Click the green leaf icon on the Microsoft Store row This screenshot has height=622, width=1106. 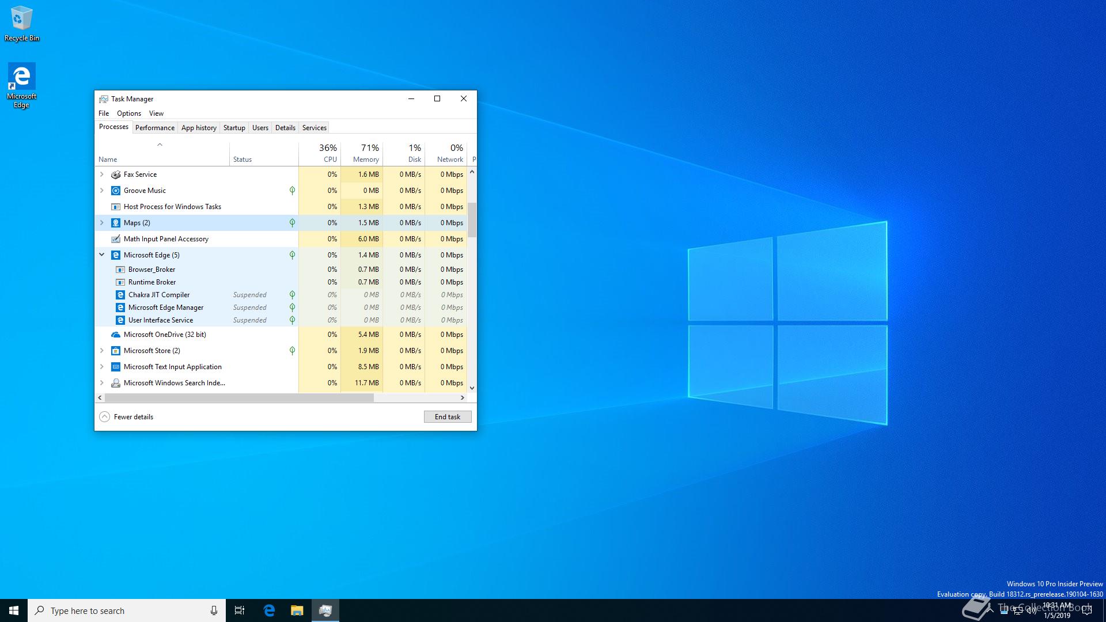click(292, 351)
